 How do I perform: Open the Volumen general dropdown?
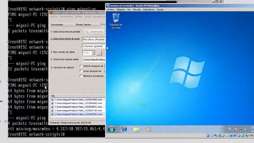tap(94, 46)
